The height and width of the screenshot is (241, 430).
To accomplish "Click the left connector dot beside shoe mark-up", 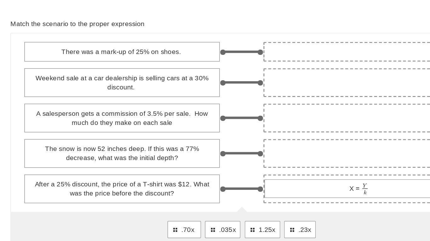I will (223, 52).
